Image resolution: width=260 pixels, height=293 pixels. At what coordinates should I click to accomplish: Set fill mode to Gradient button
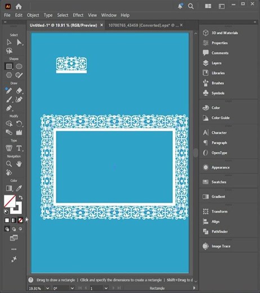point(14,220)
